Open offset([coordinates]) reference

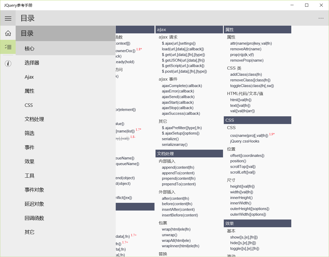click(x=247, y=156)
